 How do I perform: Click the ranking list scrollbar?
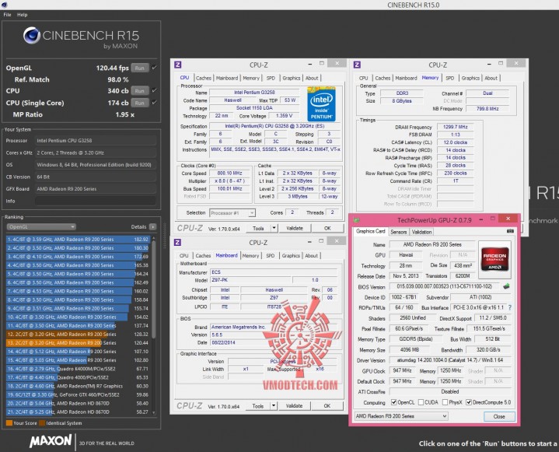(x=154, y=289)
